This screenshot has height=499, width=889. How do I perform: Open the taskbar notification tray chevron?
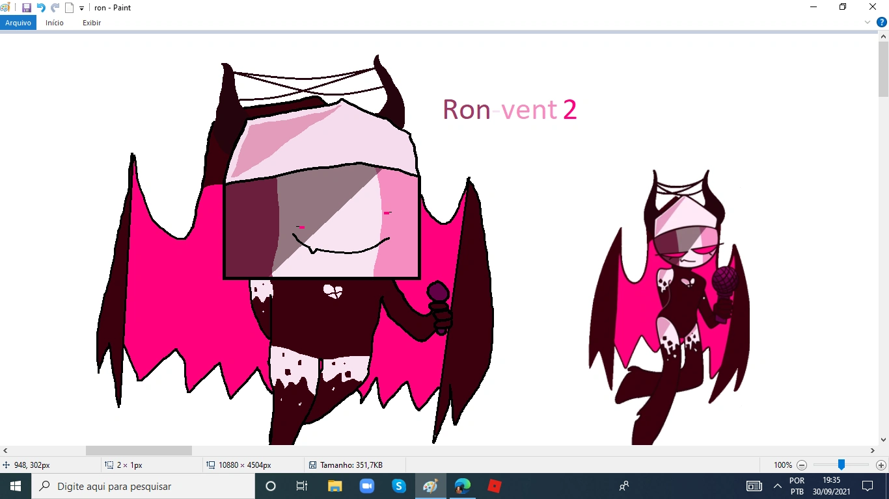(x=778, y=485)
